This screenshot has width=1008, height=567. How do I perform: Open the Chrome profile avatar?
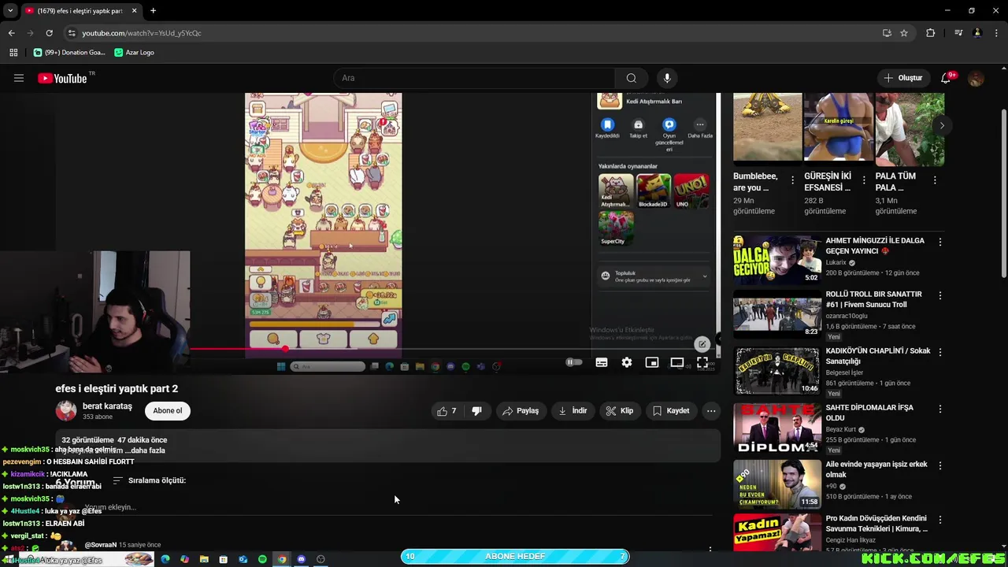[977, 33]
